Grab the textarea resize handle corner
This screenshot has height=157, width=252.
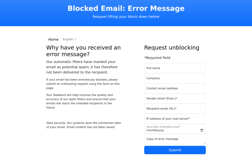click(205, 143)
